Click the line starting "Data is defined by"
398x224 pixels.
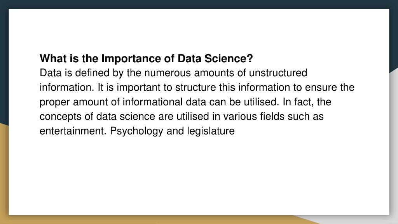point(173,73)
